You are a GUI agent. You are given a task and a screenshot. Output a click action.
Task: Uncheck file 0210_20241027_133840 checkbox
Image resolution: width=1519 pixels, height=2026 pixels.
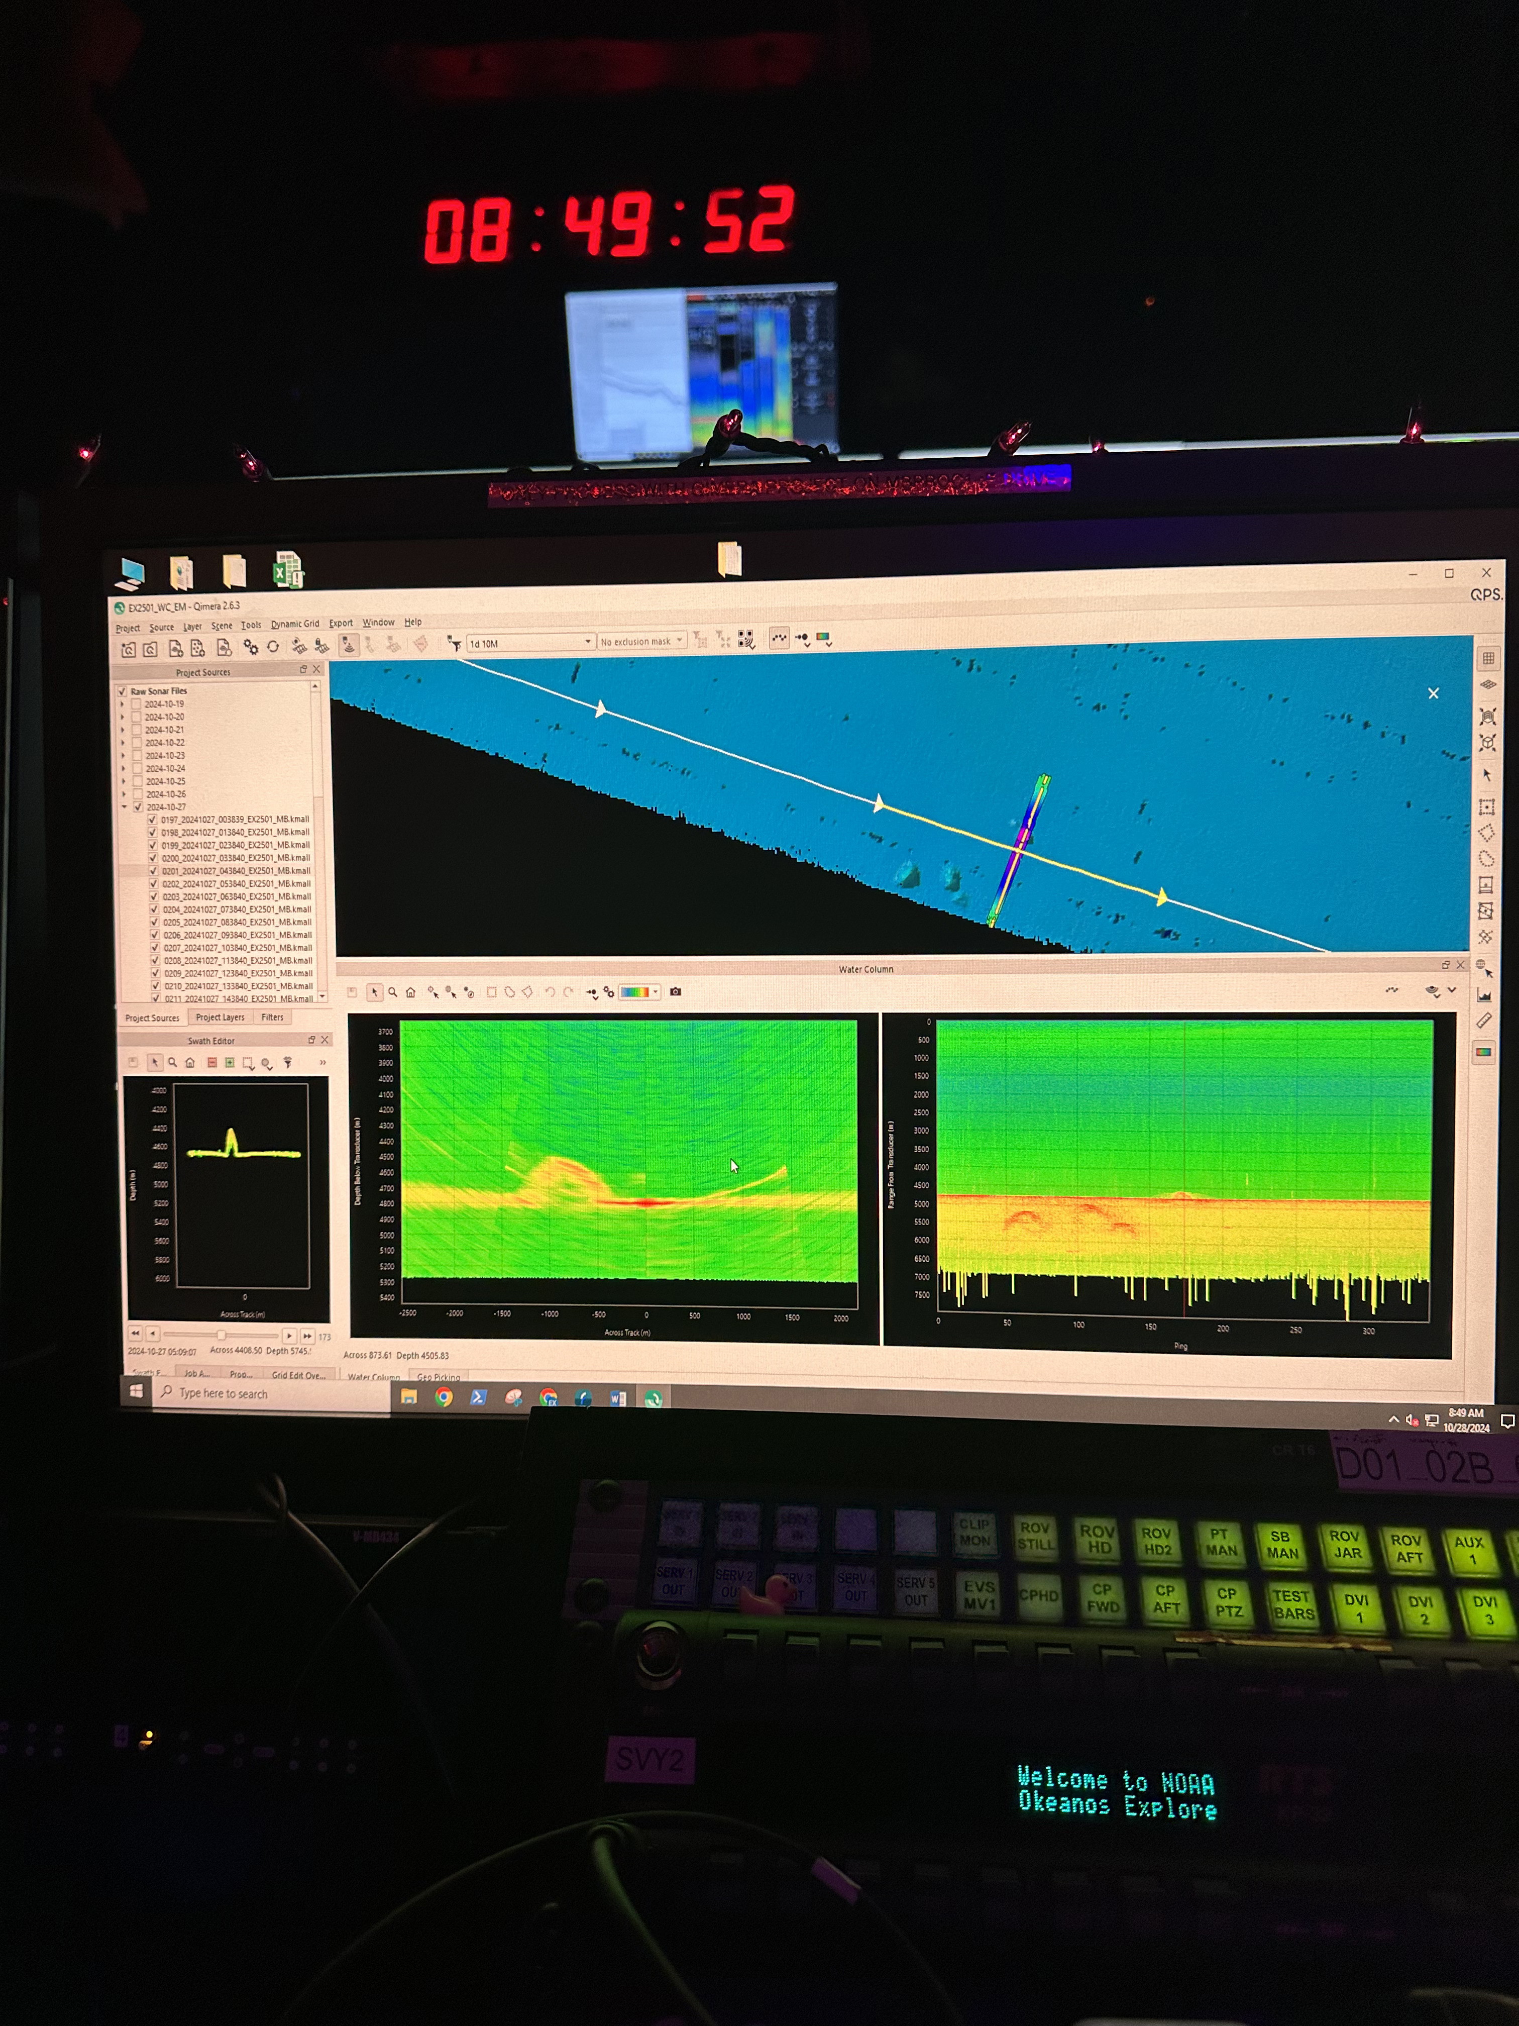click(x=155, y=986)
